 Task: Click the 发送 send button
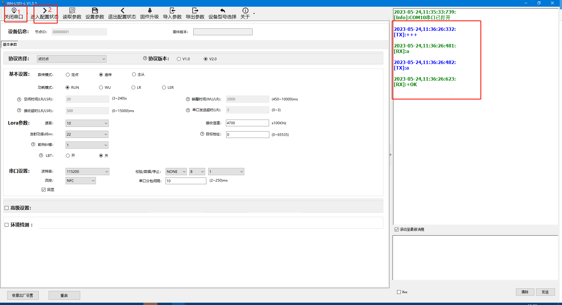point(545,292)
